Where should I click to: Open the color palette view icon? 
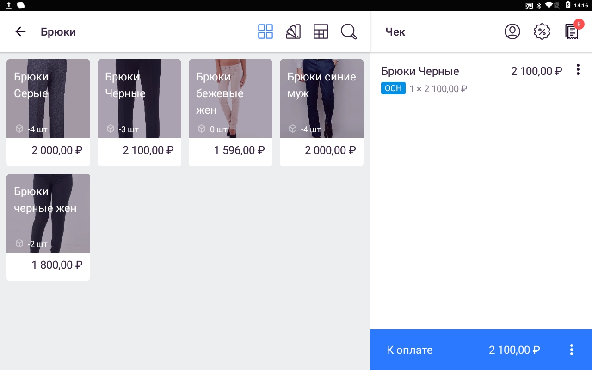click(x=293, y=31)
